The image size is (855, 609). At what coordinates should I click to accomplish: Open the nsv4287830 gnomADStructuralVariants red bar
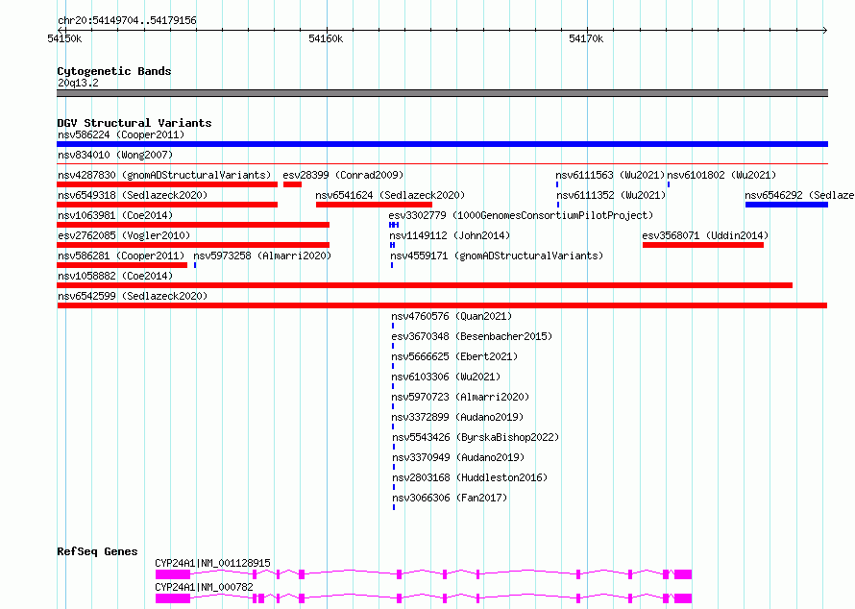click(x=167, y=184)
